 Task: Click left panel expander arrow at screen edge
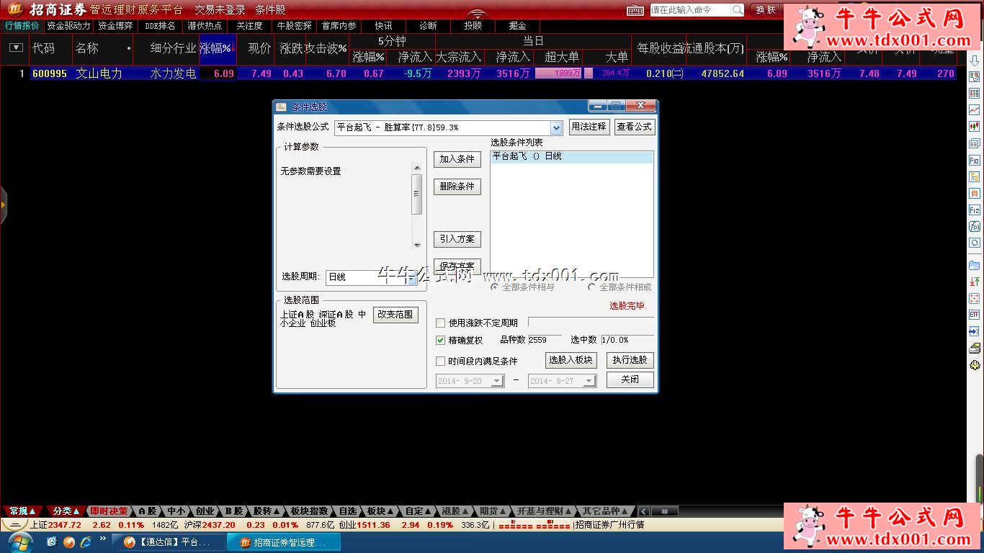click(3, 205)
